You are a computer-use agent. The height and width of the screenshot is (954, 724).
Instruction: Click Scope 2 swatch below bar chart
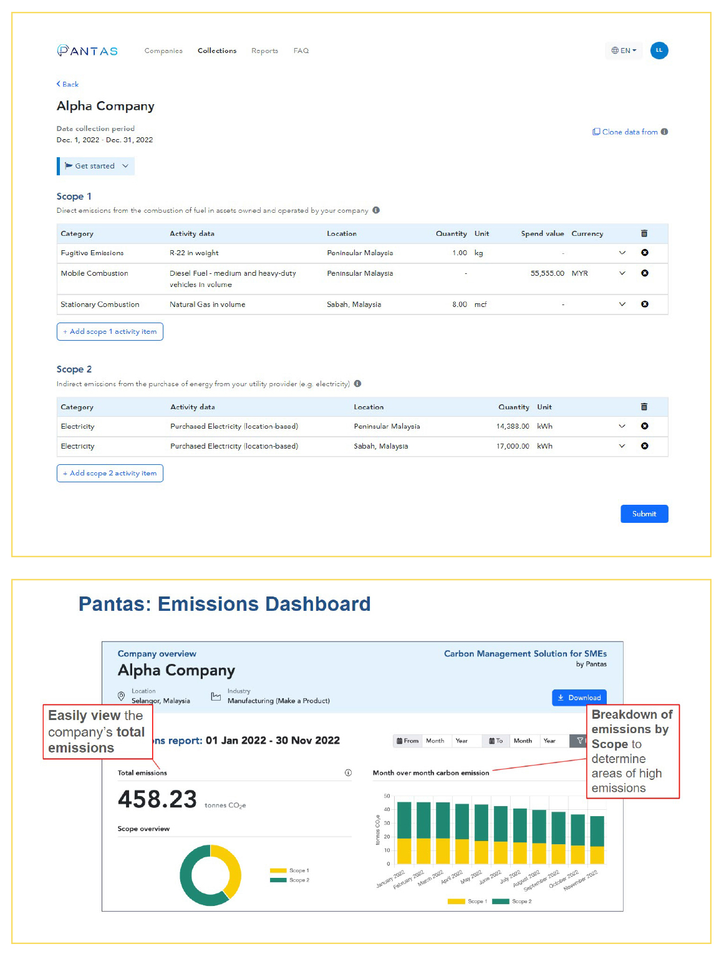click(501, 902)
